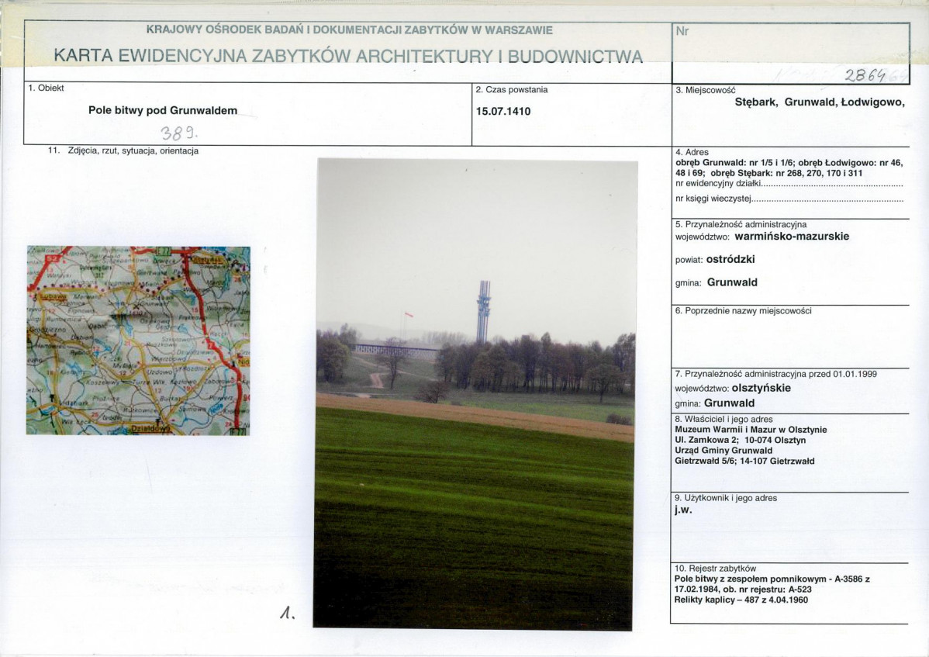This screenshot has width=929, height=657.
Task: Click the 'nr ewidencyjny działki' dotted line
Action: coord(833,185)
